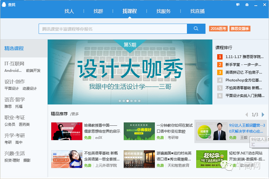This screenshot has width=269, height=179.
Task: Click the 医药类 subcategory
Action: point(24,125)
